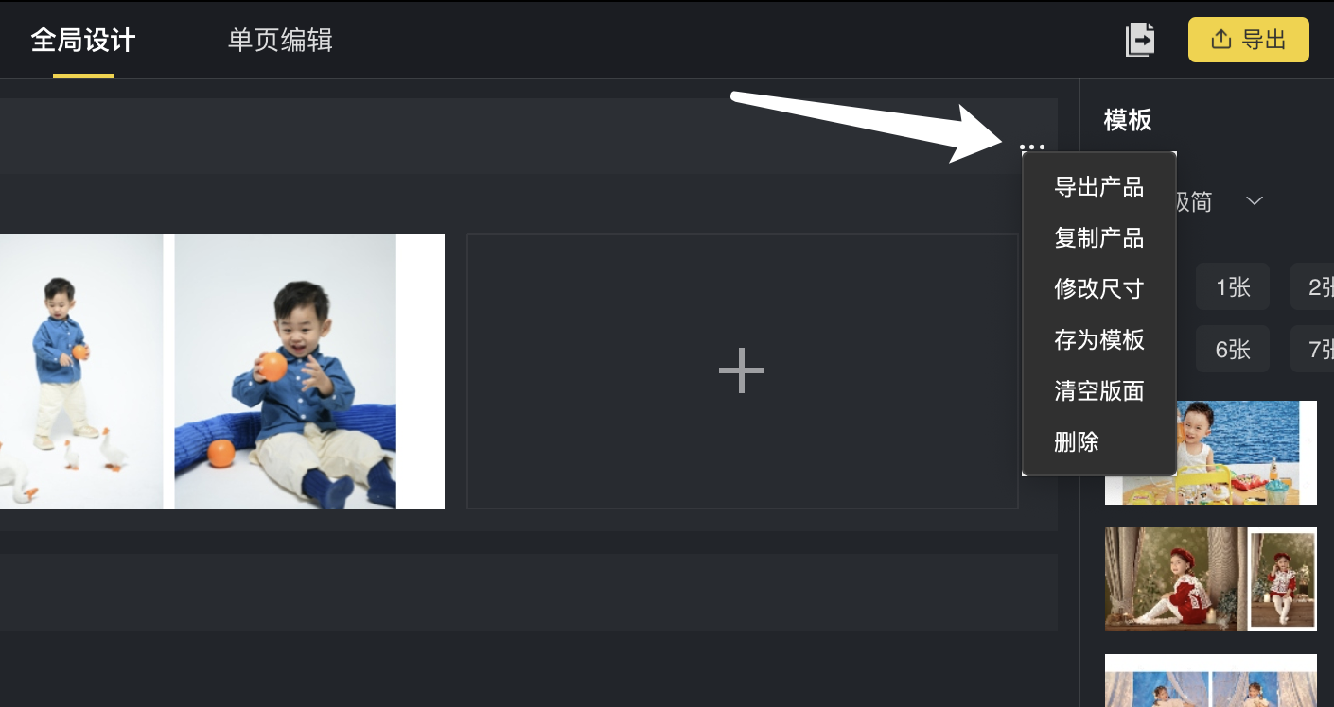Click the boy with ducks photo
The width and height of the screenshot is (1334, 707).
coord(81,371)
